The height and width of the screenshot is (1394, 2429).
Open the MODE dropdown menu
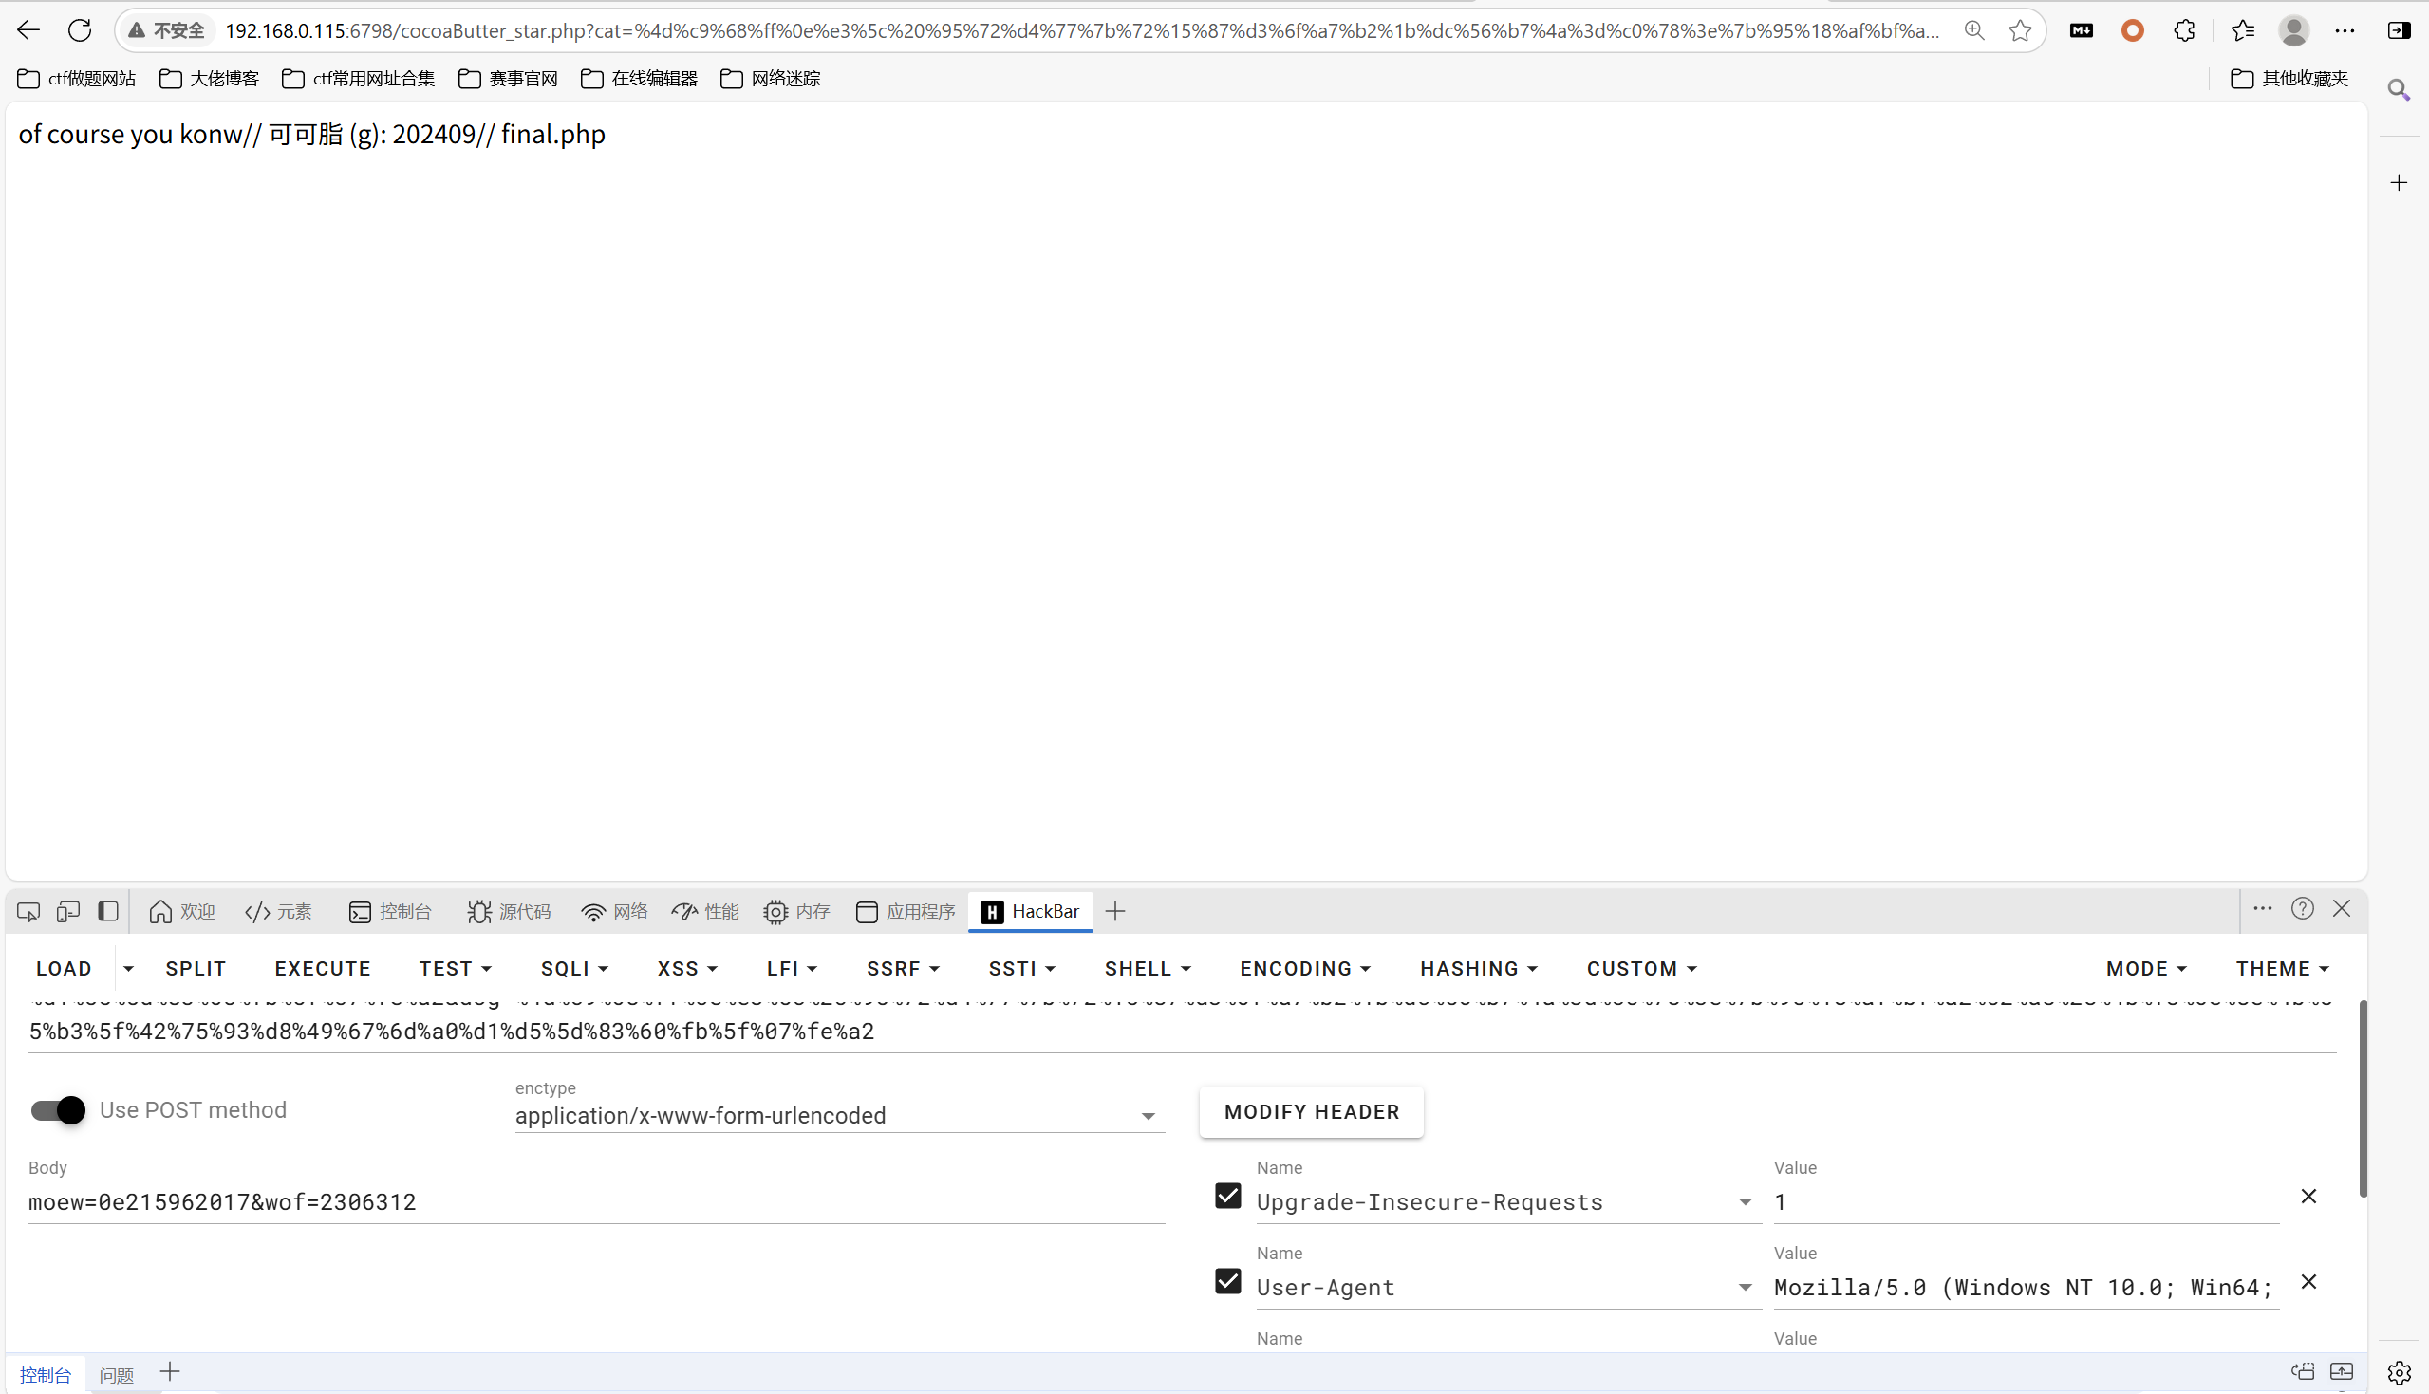[x=2145, y=969]
